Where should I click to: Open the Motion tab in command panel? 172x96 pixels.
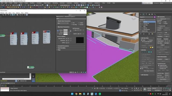tap(149, 14)
